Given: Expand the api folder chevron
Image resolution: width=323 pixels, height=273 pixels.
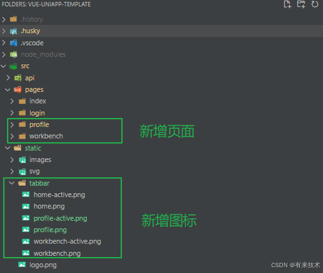Looking at the screenshot, I should (x=8, y=78).
